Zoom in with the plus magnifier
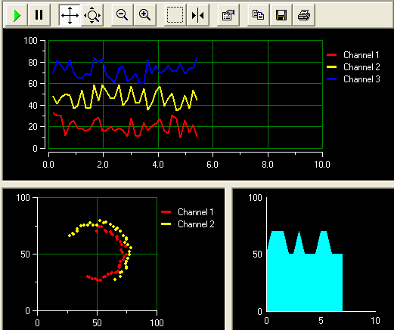394x330 pixels. tap(145, 15)
